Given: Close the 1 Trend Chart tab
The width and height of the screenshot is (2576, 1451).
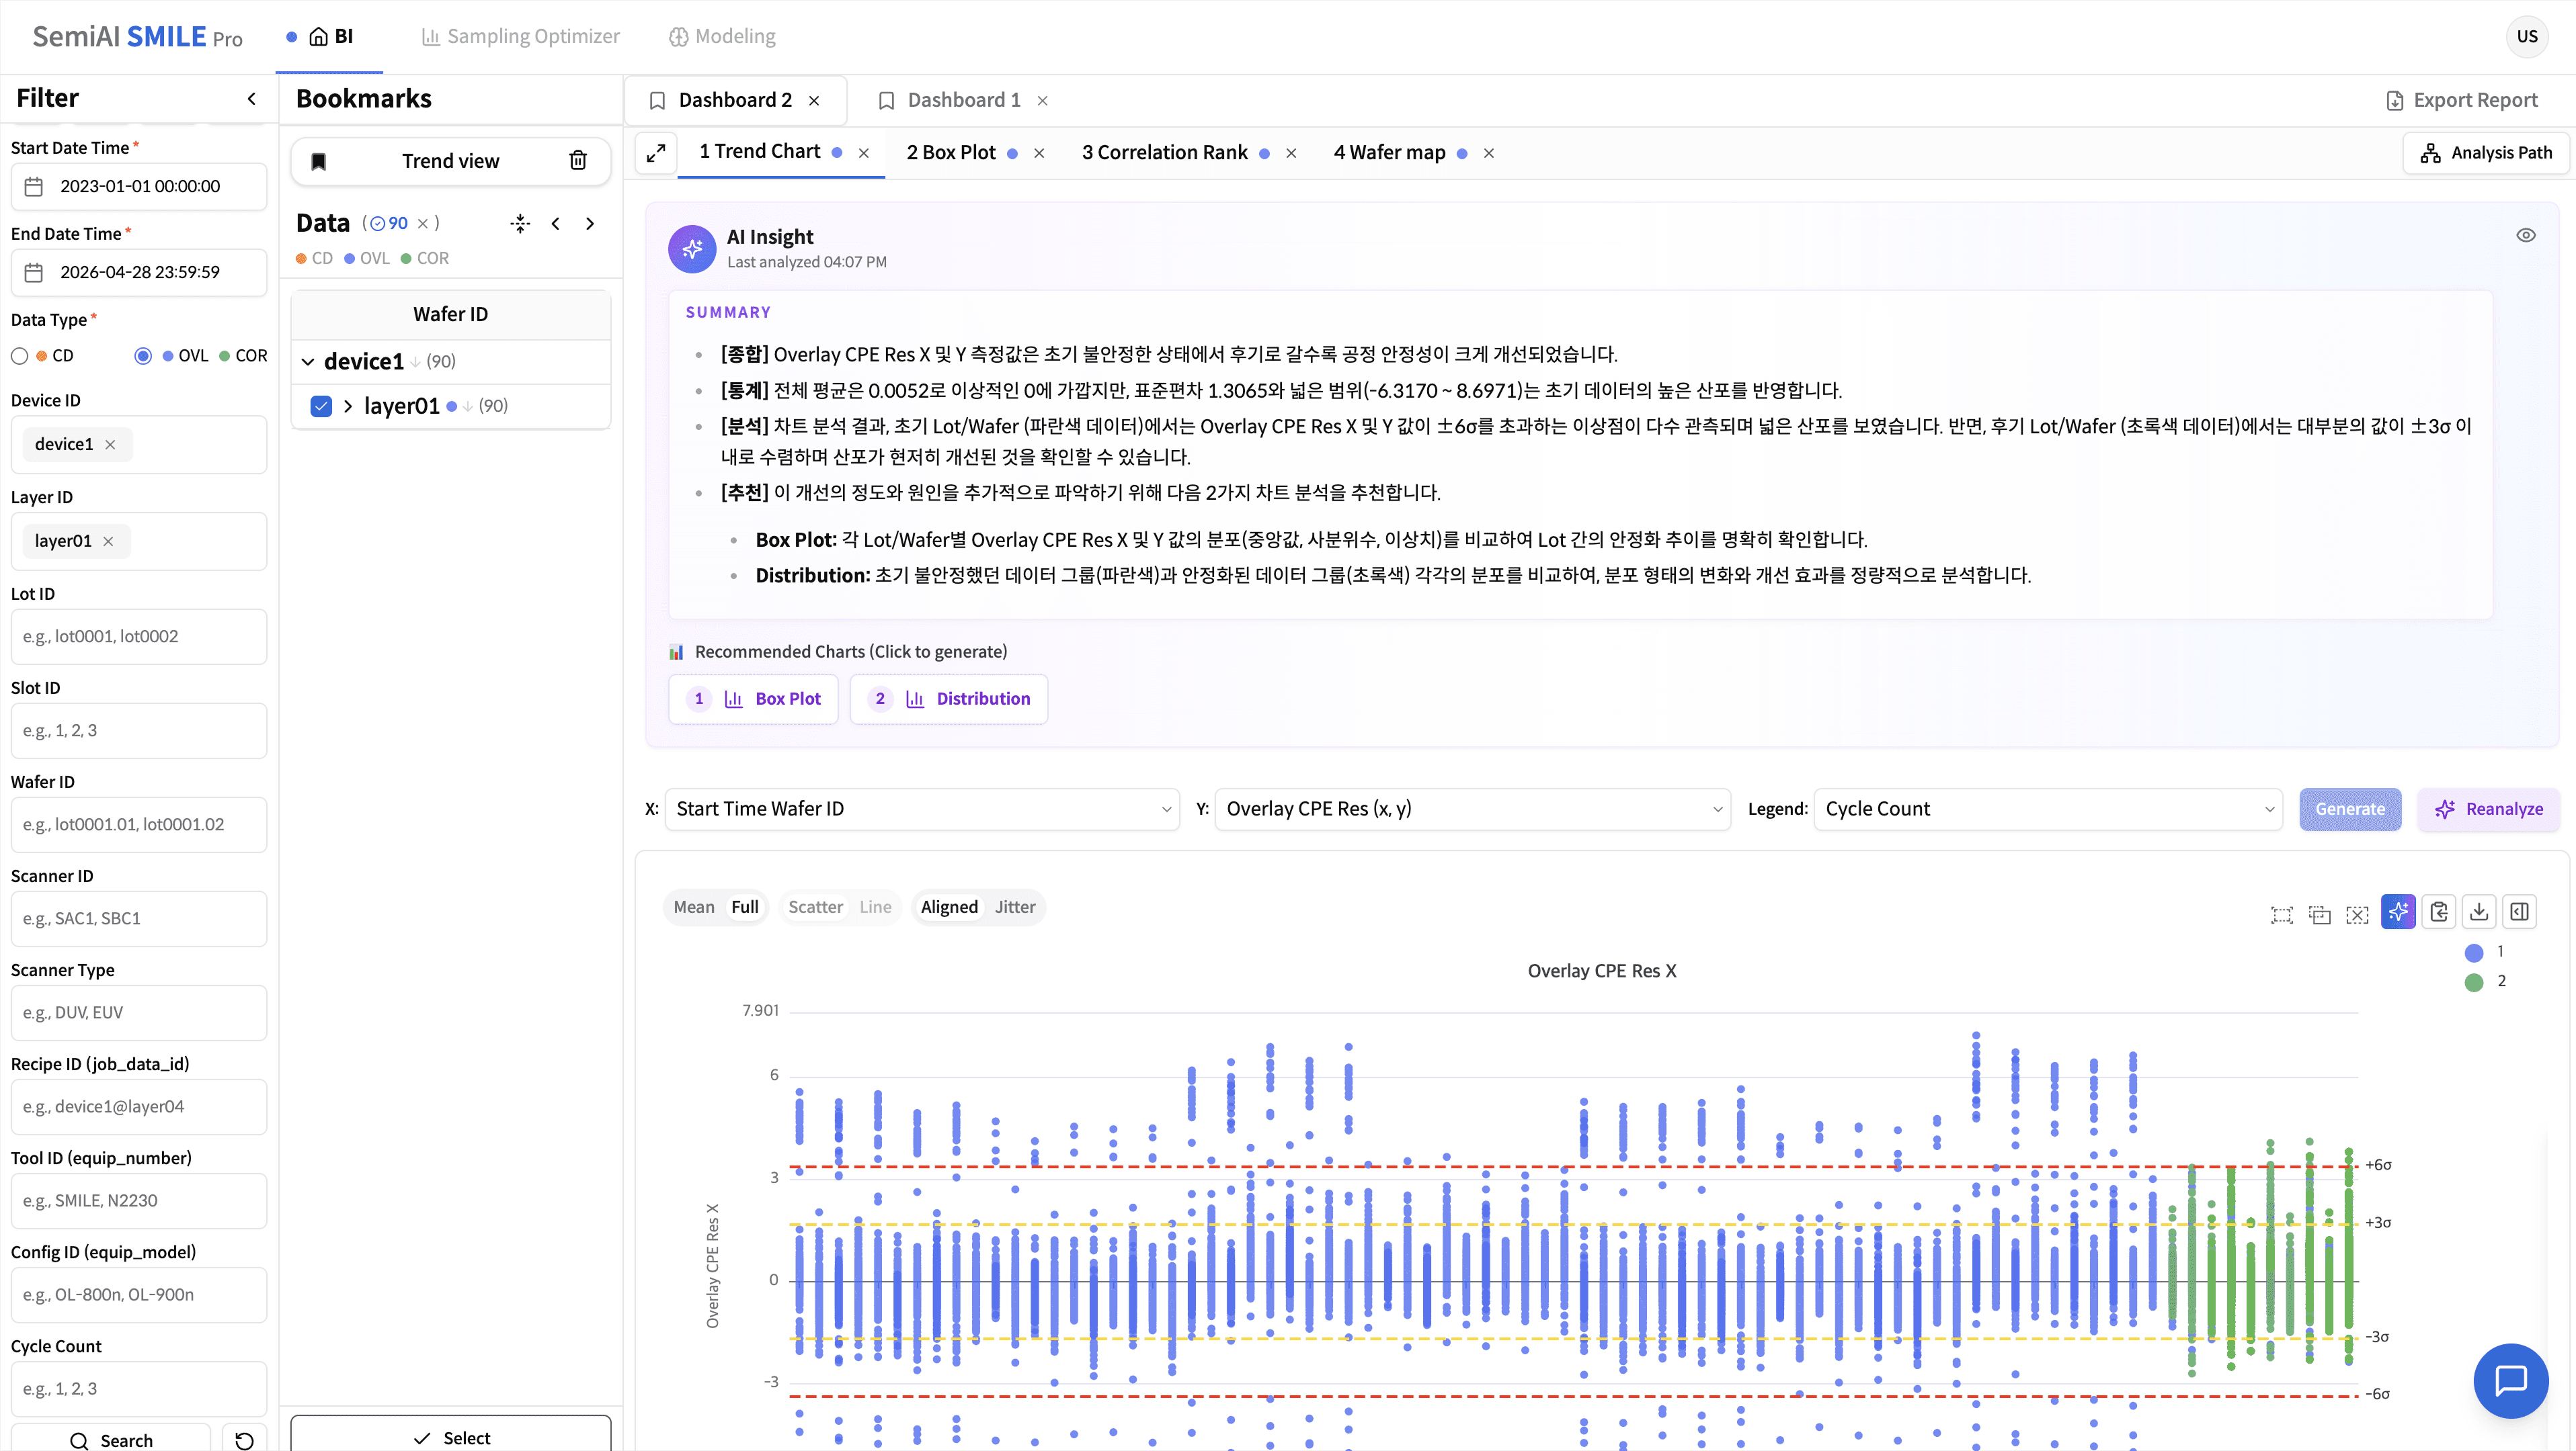Looking at the screenshot, I should (864, 153).
